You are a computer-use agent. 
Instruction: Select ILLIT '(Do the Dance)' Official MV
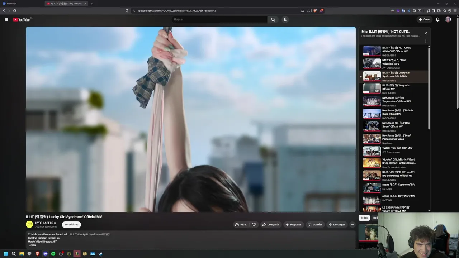point(394,176)
